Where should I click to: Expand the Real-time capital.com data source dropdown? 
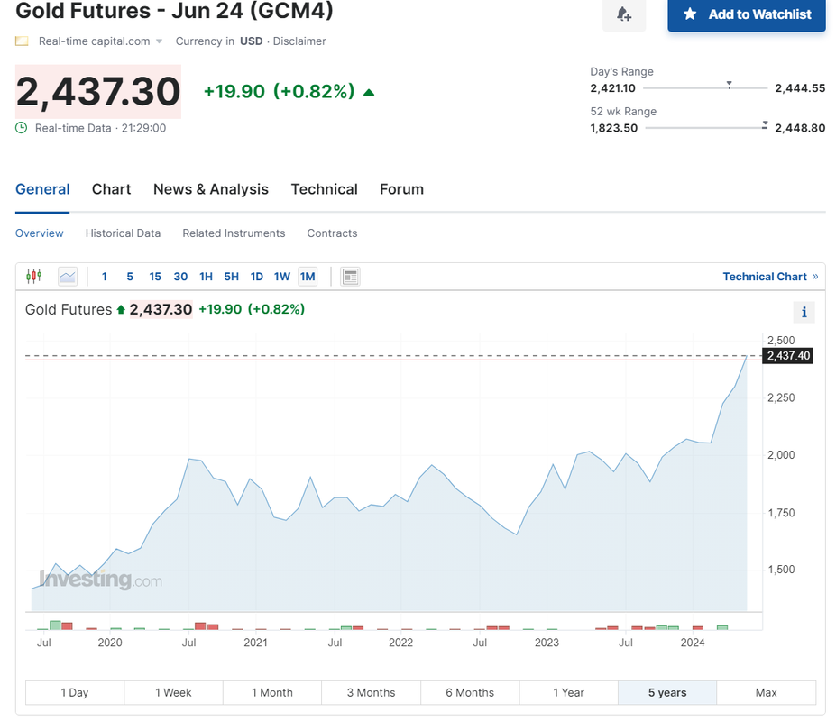point(159,41)
